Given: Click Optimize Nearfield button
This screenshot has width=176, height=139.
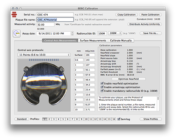Looking at the screenshot, I should point(128,79).
